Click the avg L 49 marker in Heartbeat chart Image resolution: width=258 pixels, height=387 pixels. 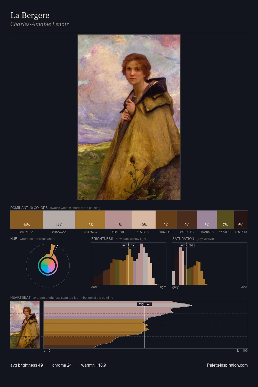coord(144,304)
